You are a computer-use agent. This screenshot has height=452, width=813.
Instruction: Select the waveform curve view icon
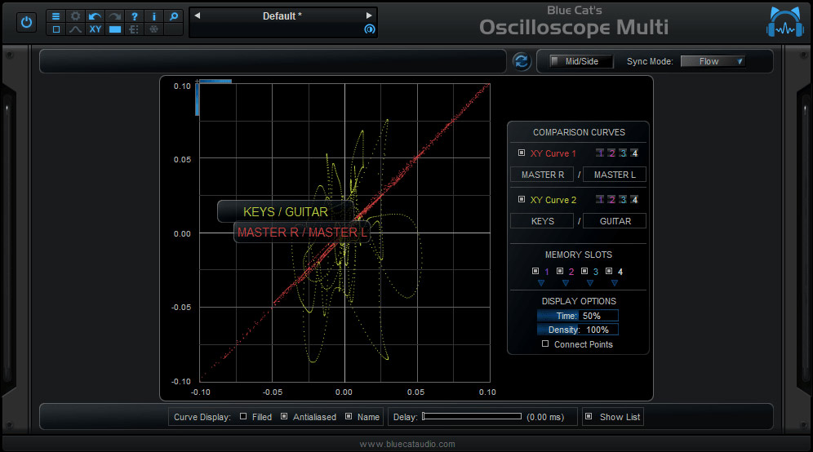(75, 29)
